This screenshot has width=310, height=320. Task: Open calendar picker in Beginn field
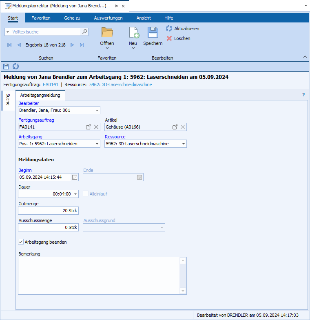click(x=75, y=177)
